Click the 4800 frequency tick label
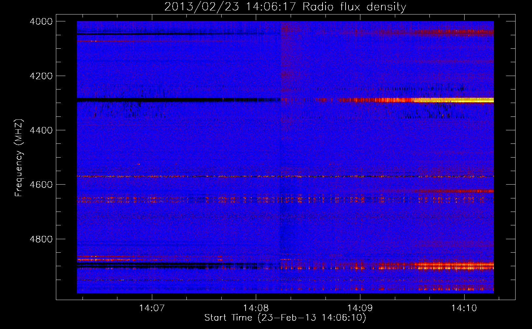This screenshot has width=532, height=329. (41, 239)
